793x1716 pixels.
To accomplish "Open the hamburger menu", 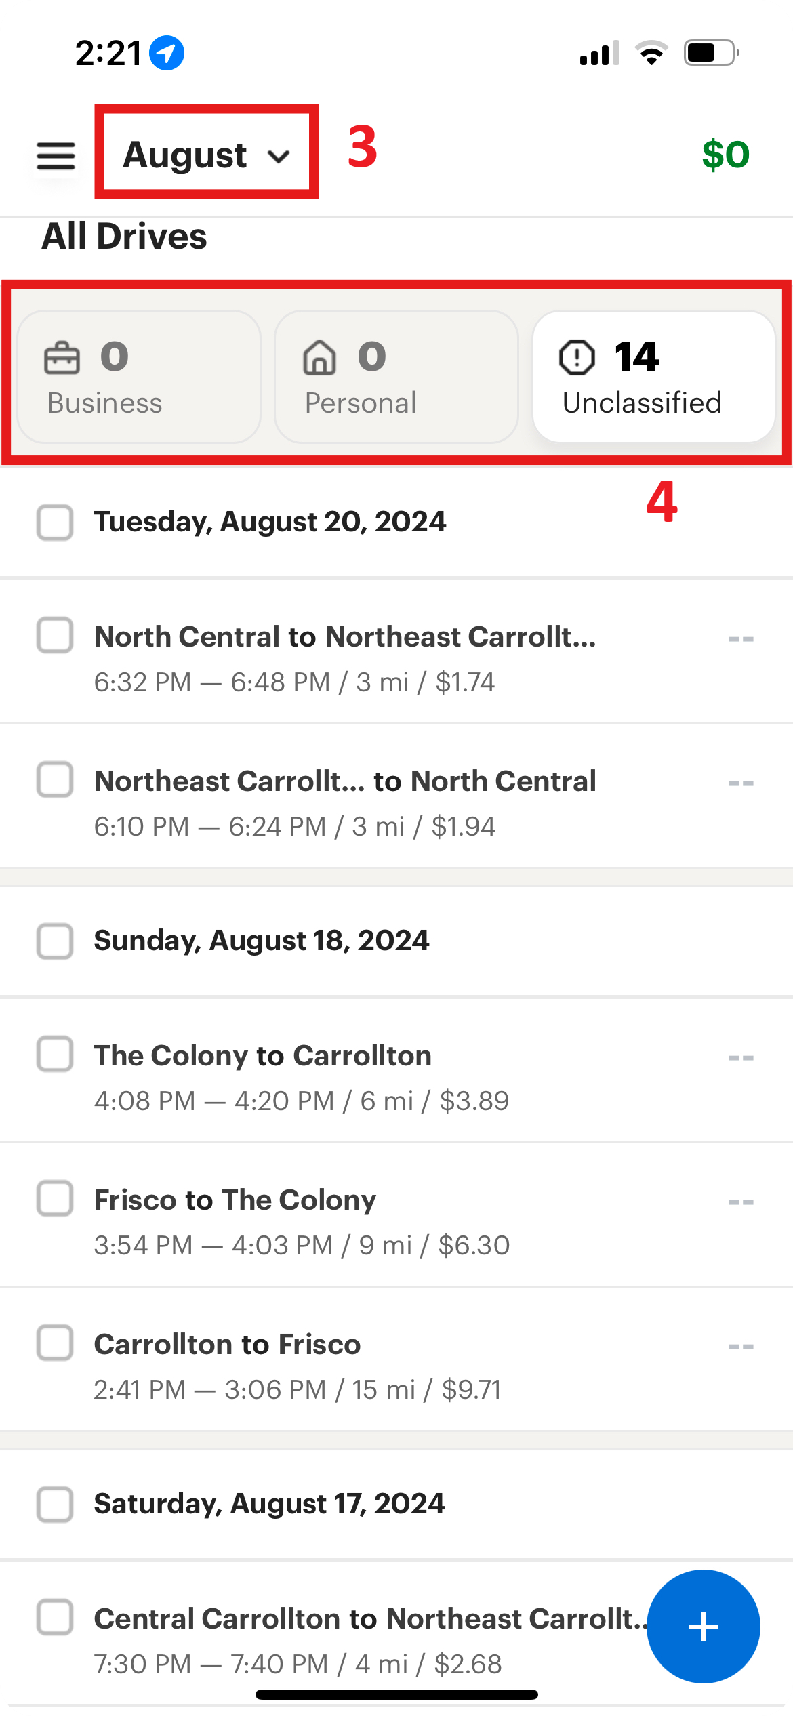I will tap(56, 156).
